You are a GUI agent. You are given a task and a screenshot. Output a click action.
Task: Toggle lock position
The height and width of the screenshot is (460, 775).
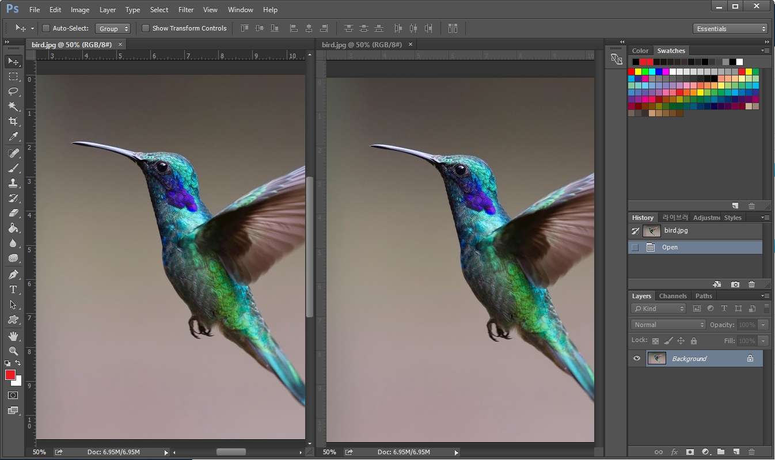(681, 341)
